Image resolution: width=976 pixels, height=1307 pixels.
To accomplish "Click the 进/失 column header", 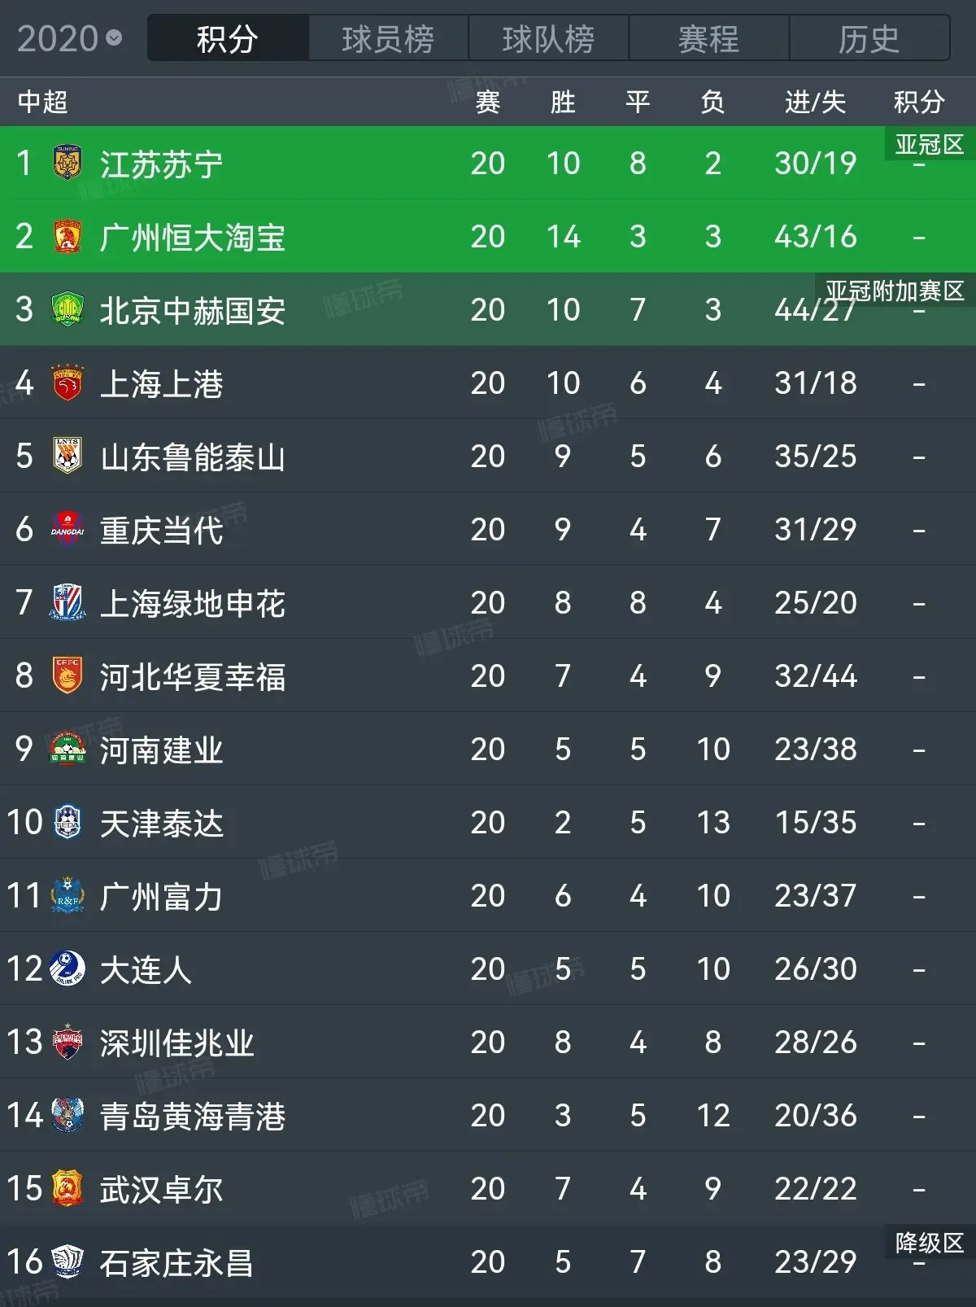I will pyautogui.click(x=816, y=102).
